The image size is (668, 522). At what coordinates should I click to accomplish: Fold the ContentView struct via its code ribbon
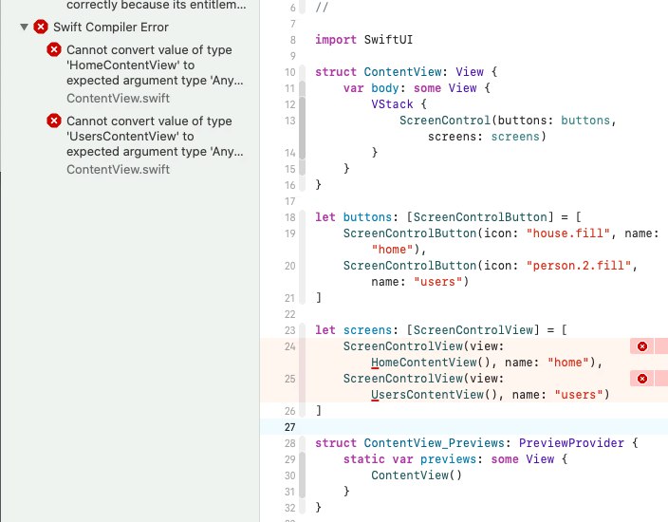point(302,72)
